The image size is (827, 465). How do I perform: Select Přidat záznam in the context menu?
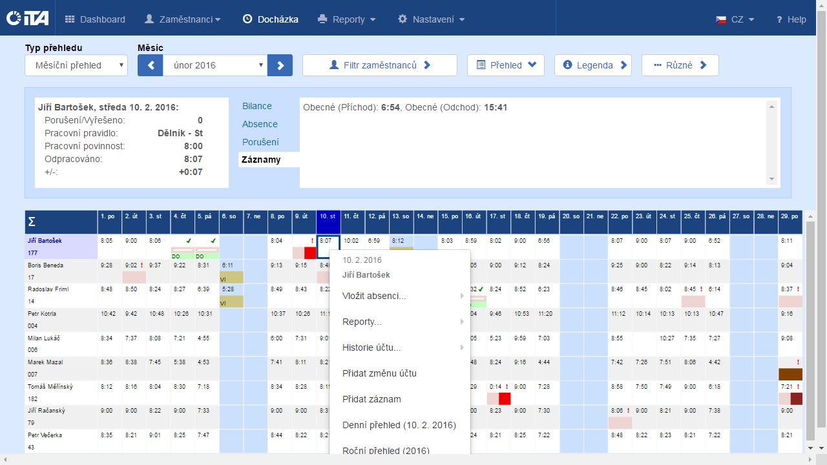372,399
